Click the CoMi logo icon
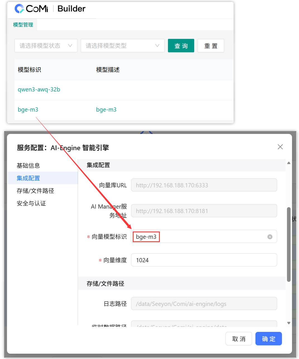The height and width of the screenshot is (359, 299). pos(20,9)
